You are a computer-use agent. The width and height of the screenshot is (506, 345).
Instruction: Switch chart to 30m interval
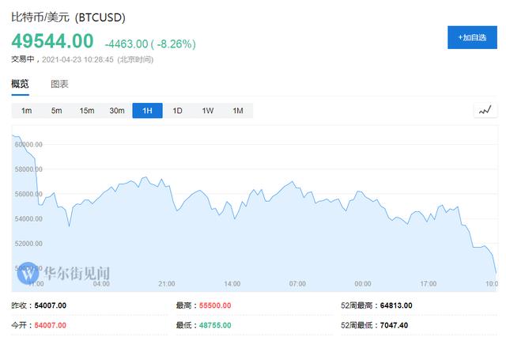coord(117,111)
